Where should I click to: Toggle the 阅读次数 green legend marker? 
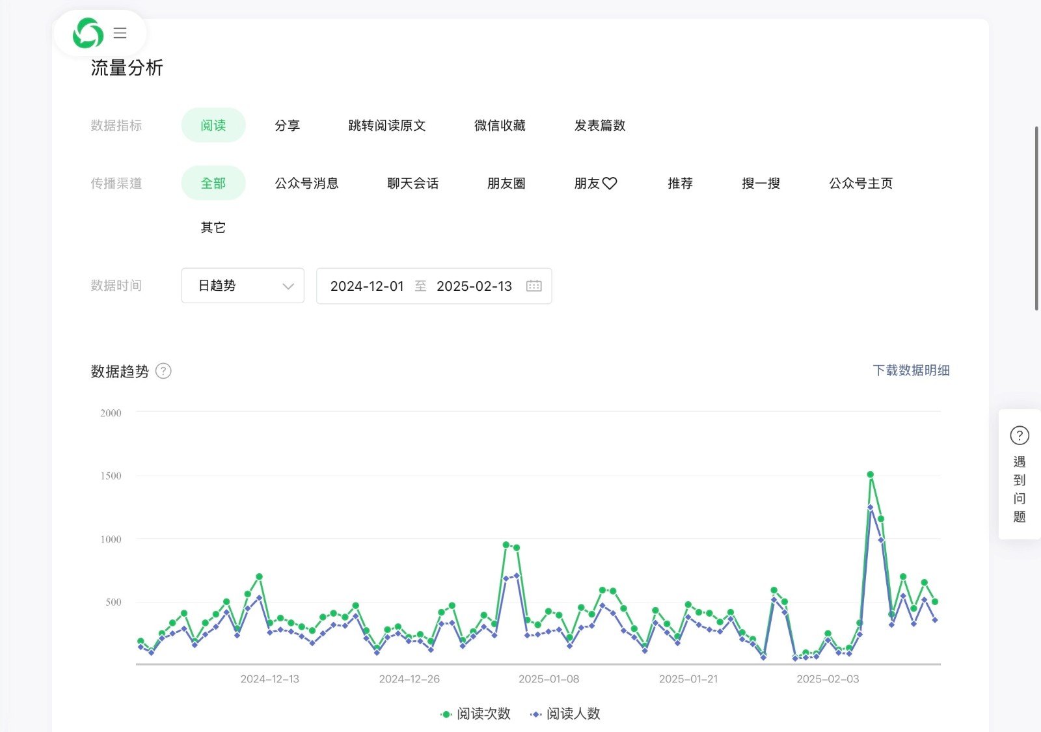click(446, 714)
